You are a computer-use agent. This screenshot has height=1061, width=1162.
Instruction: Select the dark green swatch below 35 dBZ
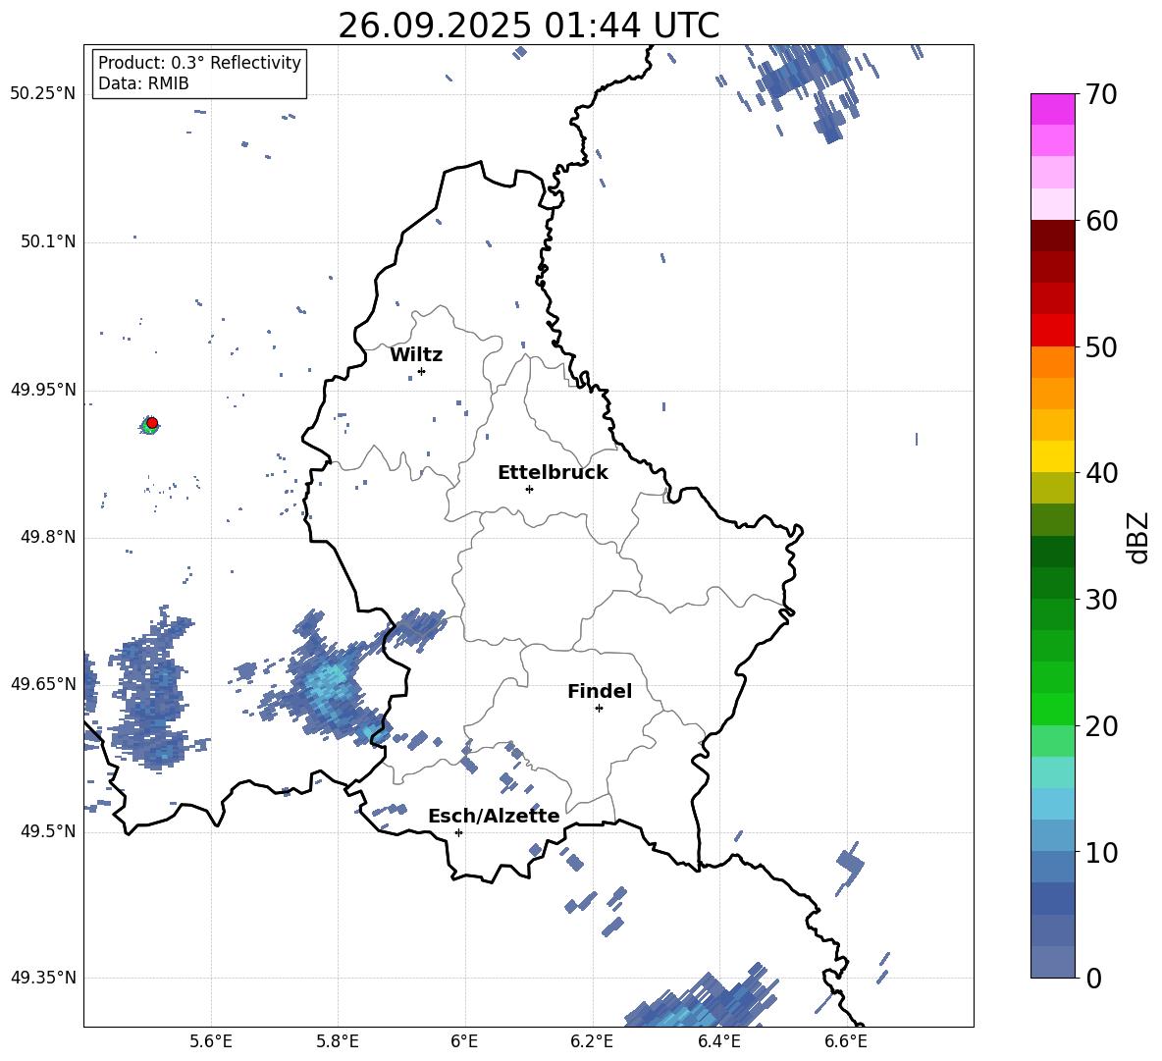click(x=1052, y=552)
